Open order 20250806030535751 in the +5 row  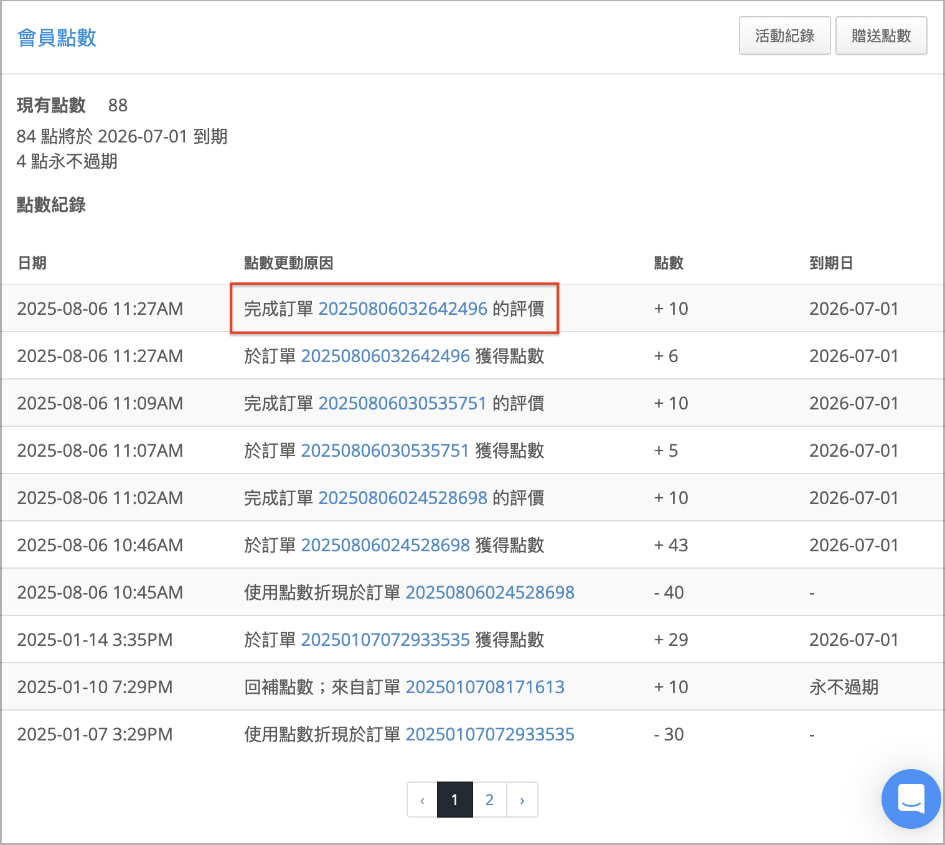pyautogui.click(x=385, y=451)
